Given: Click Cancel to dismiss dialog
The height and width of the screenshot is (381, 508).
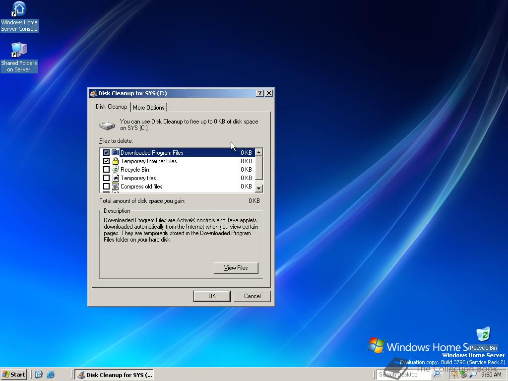Looking at the screenshot, I should click(252, 296).
